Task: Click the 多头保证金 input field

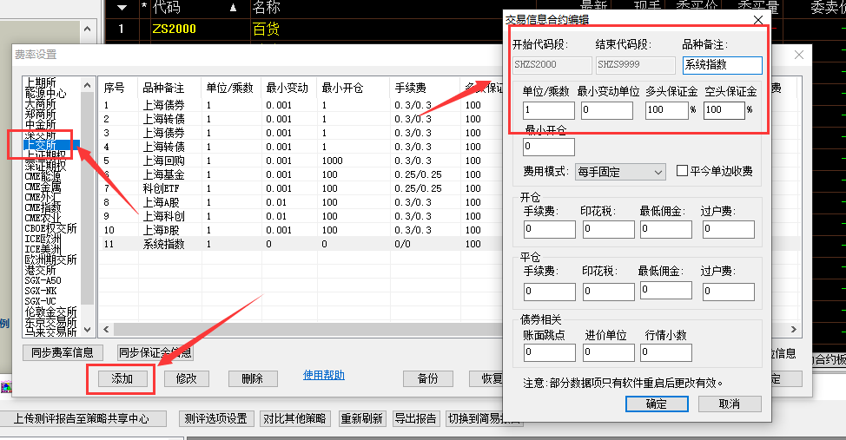Action: 666,110
